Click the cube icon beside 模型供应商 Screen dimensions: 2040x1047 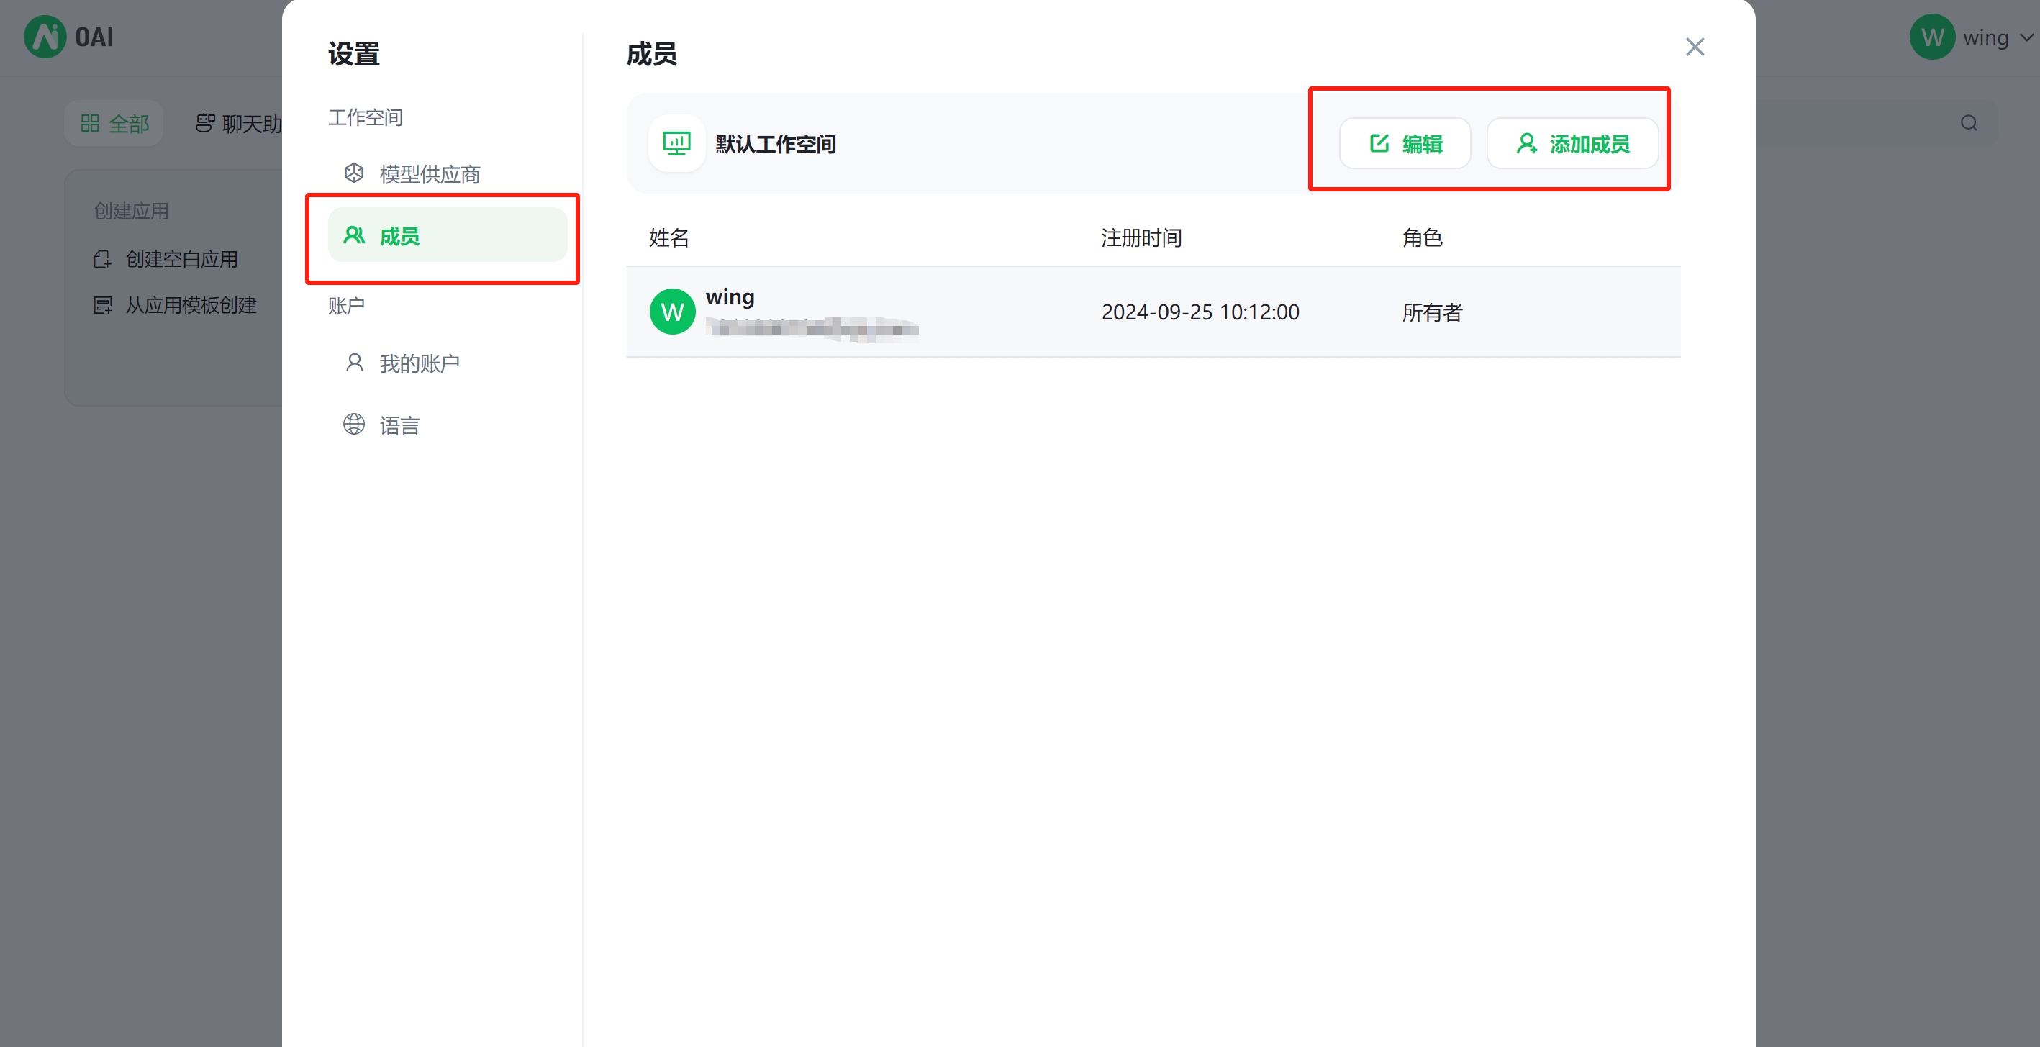[354, 173]
